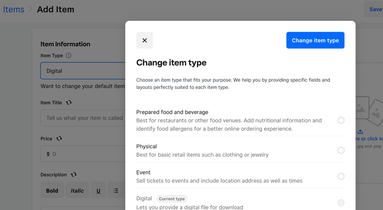Click sync icon next to Price
The height and width of the screenshot is (210, 383).
coord(59,139)
